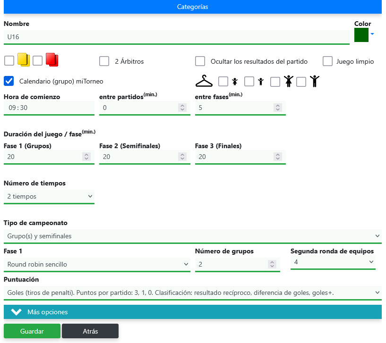Screen dimensions: 386x343
Task: Click the chevron icon beside Más opciones
Action: tap(17, 312)
